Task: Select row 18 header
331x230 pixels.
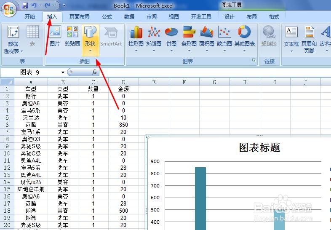Action: [7, 211]
